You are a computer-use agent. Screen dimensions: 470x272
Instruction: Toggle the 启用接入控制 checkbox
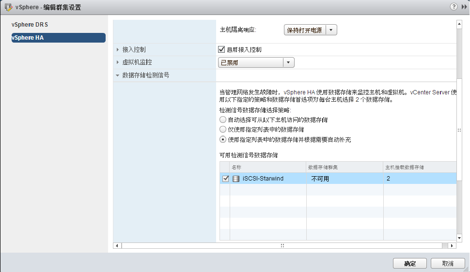221,49
